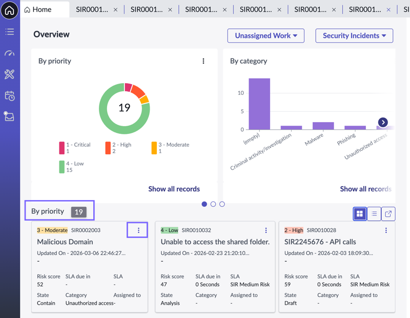Click the (empty) category bar
Screen dimensions: 410x318
click(x=259, y=104)
